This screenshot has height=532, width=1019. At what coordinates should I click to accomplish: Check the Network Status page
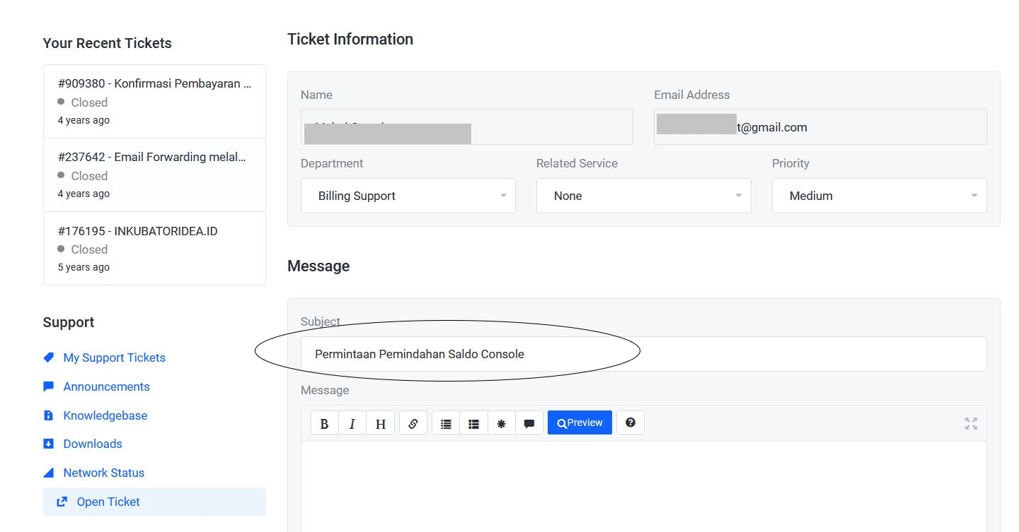point(102,473)
